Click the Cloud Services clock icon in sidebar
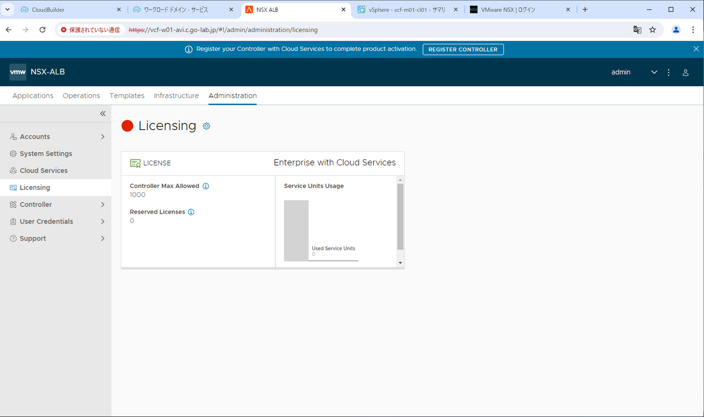 pyautogui.click(x=13, y=170)
